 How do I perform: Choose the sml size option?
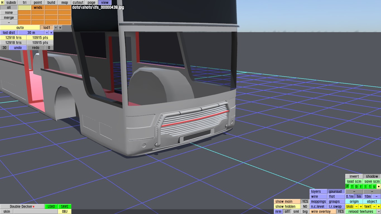pos(296,211)
